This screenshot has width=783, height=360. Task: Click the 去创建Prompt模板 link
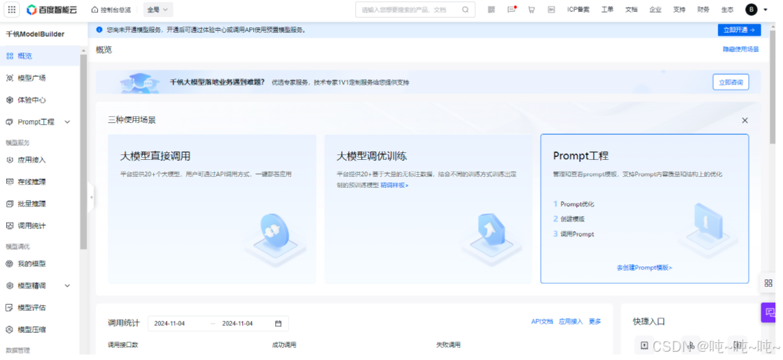[644, 268]
